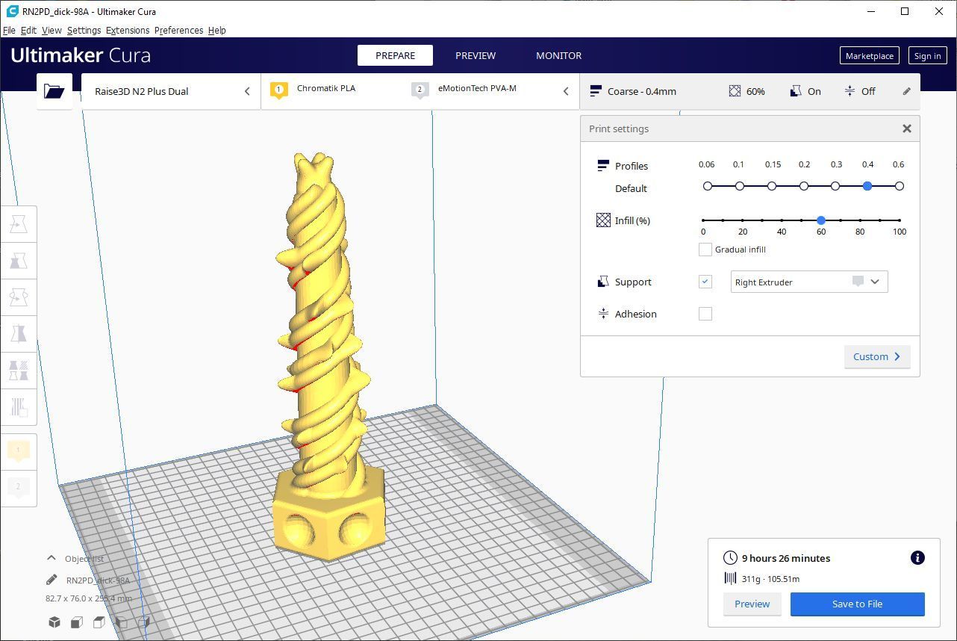Switch to the PREVIEW stage tab

[476, 55]
